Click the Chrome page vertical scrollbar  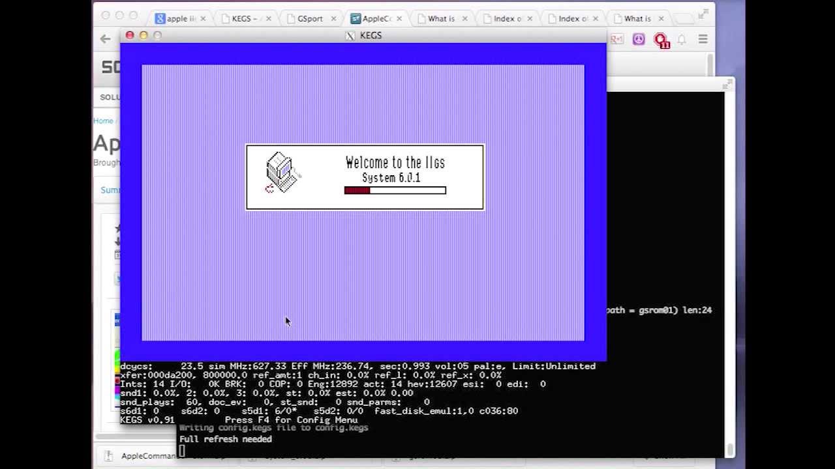(710, 65)
